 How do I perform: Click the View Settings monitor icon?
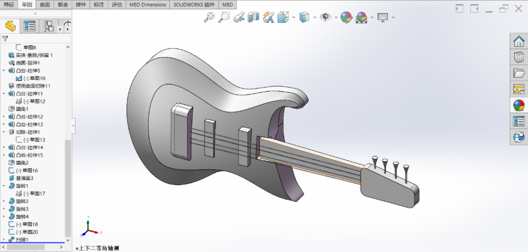point(383,17)
